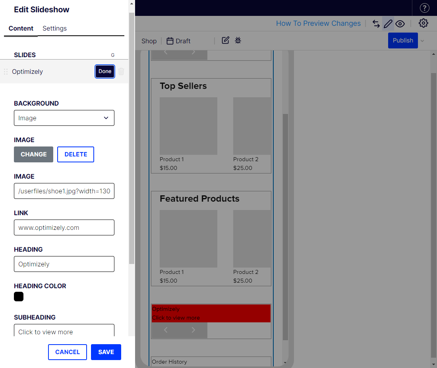
Task: Open the How To Preview Changes link
Action: click(x=318, y=23)
